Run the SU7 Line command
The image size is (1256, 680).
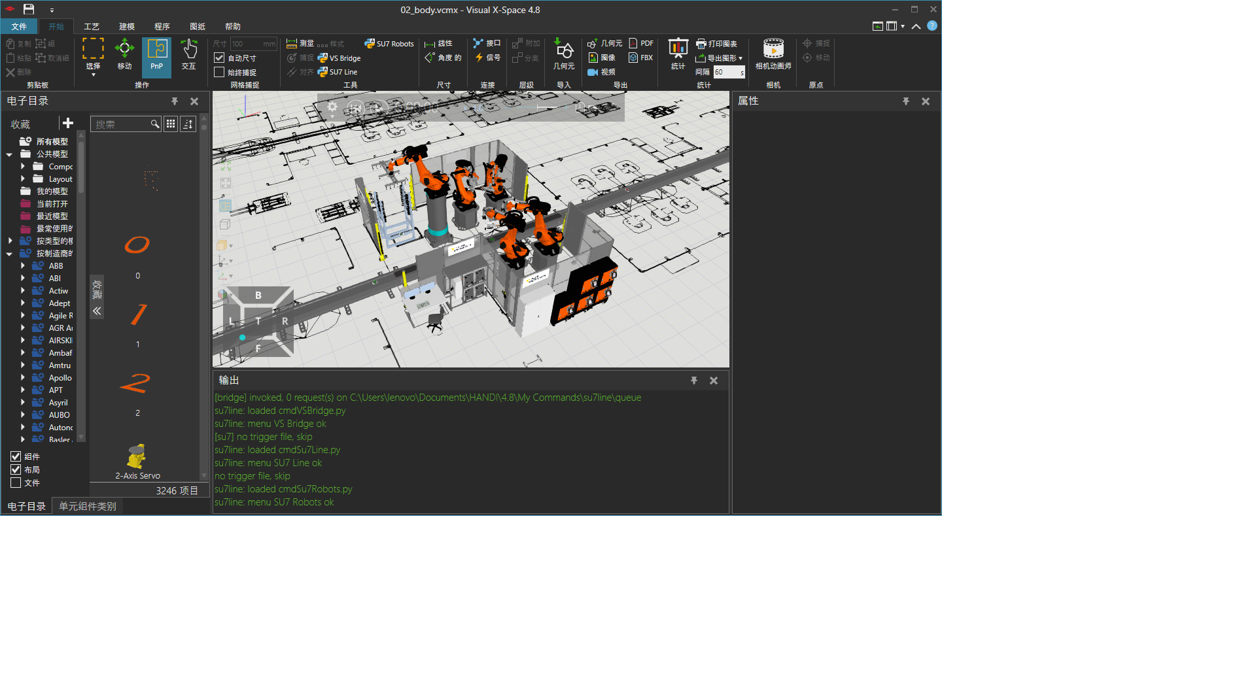tap(338, 72)
